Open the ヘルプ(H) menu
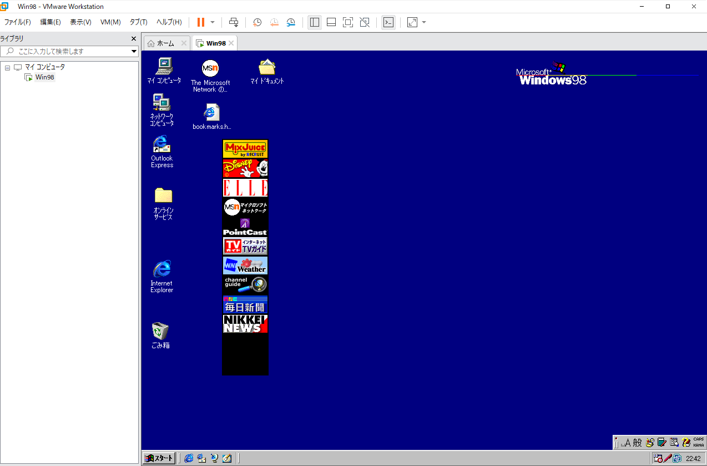707x466 pixels. coord(169,22)
